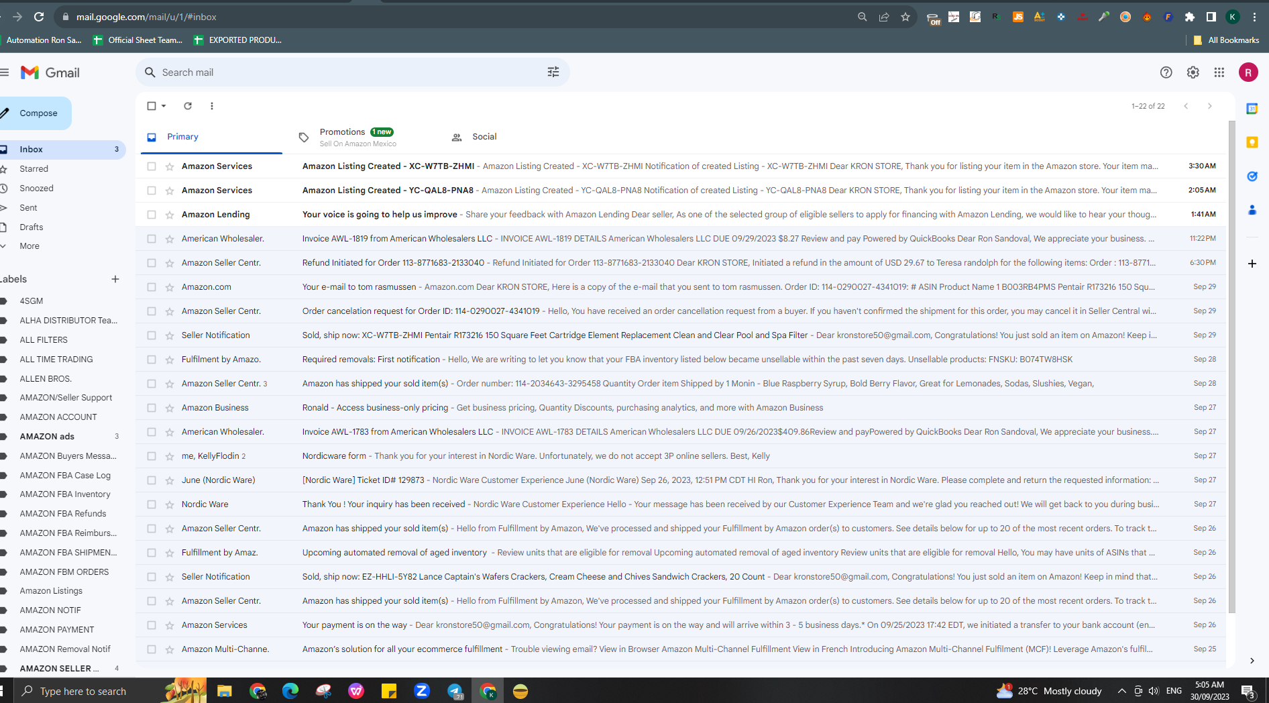Open the All Bookmarks folder
The height and width of the screenshot is (703, 1269).
coord(1226,40)
